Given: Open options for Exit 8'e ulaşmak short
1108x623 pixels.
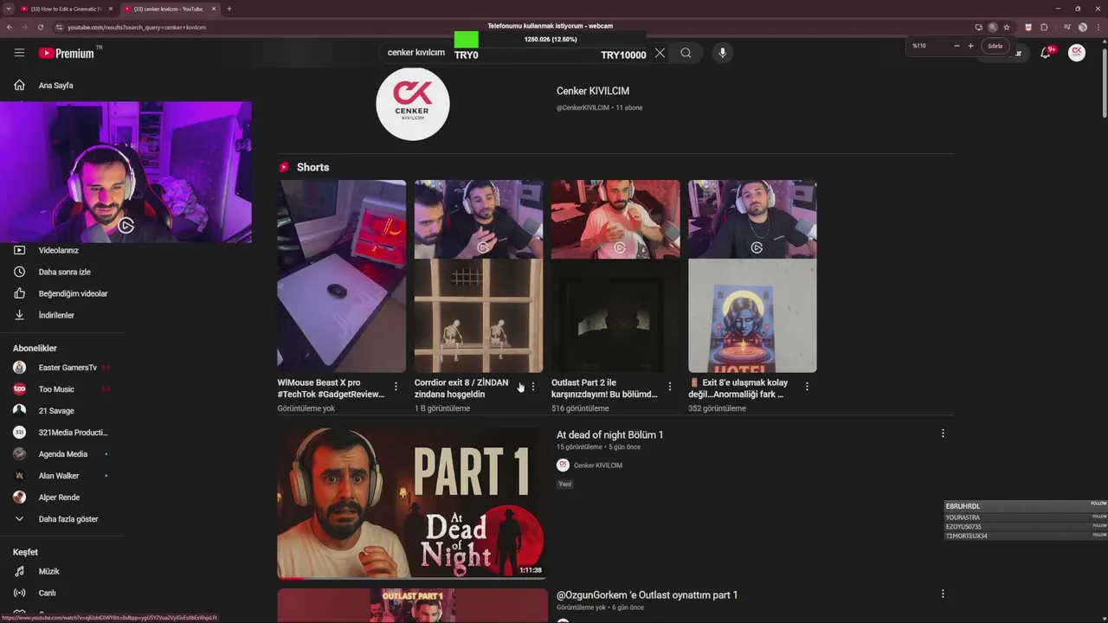Looking at the screenshot, I should 807,387.
